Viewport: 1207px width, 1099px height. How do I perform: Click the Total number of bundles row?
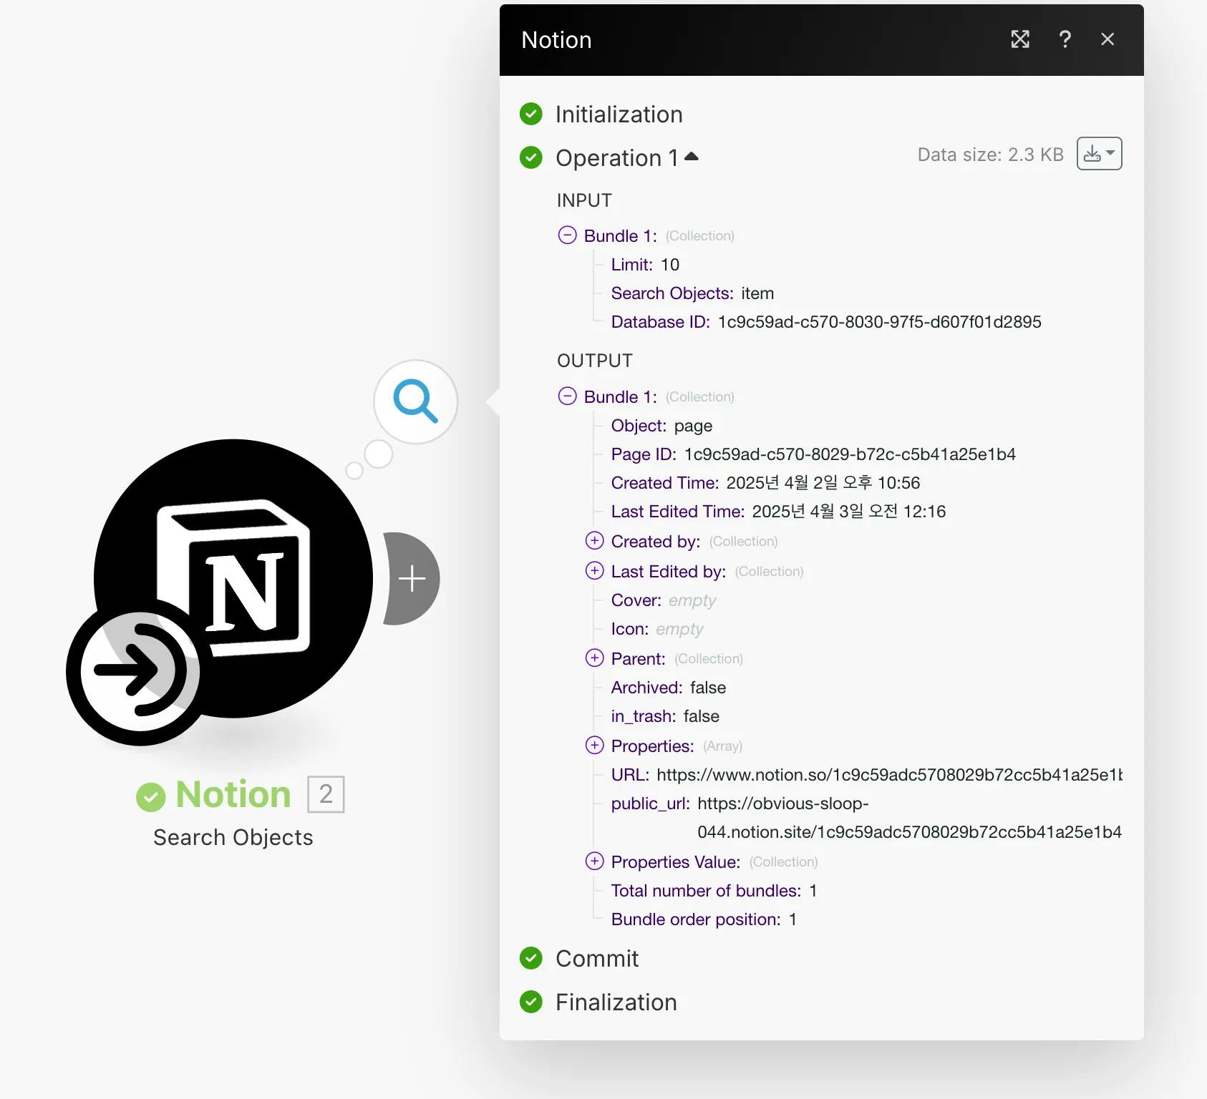[714, 891]
